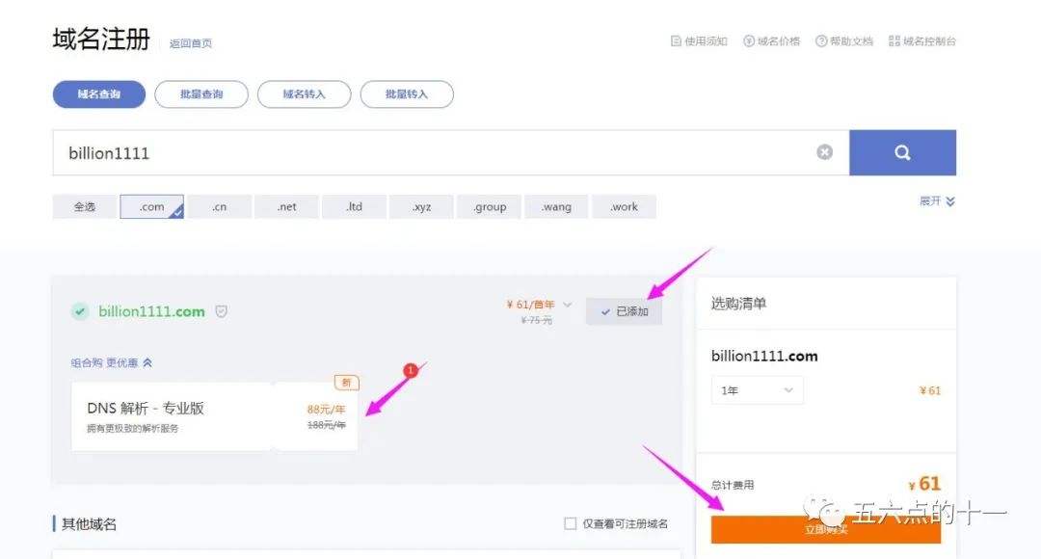Switch to 批量转入 tab
The height and width of the screenshot is (559, 1041).
pos(407,94)
